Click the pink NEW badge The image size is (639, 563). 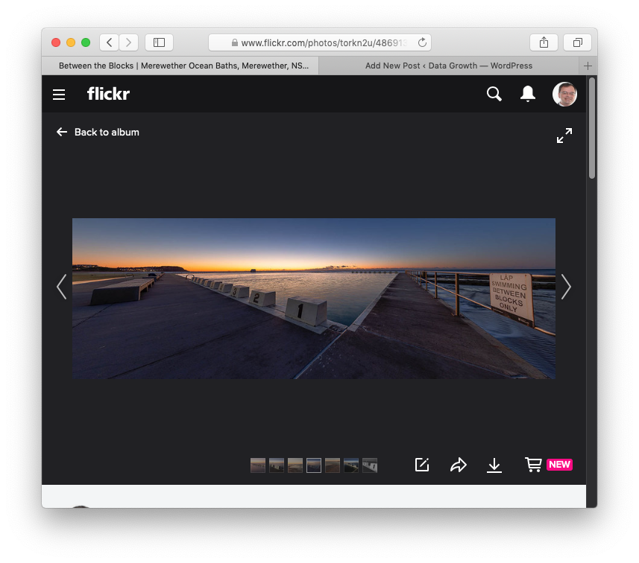559,465
